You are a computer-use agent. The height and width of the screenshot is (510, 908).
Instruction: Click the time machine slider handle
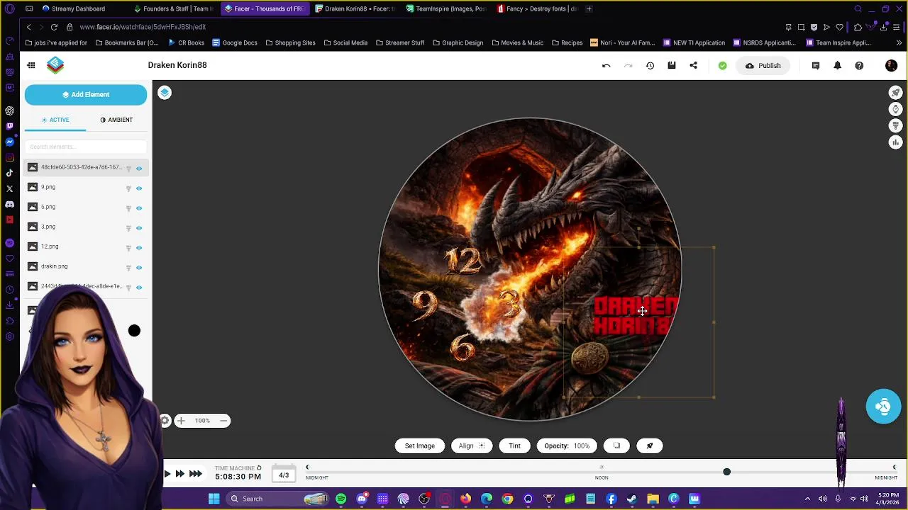click(x=726, y=472)
